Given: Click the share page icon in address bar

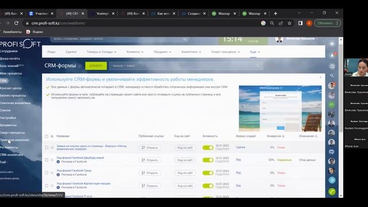Looking at the screenshot, I should coord(281,23).
